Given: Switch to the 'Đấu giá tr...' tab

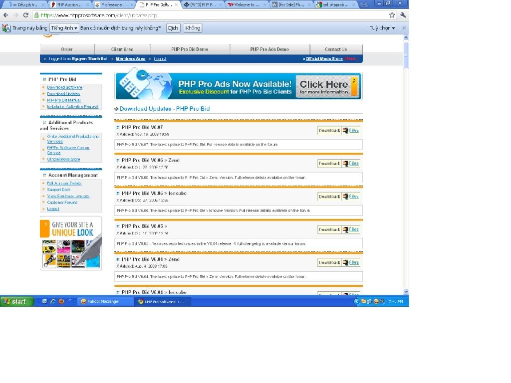Looking at the screenshot, I should click(x=24, y=4).
